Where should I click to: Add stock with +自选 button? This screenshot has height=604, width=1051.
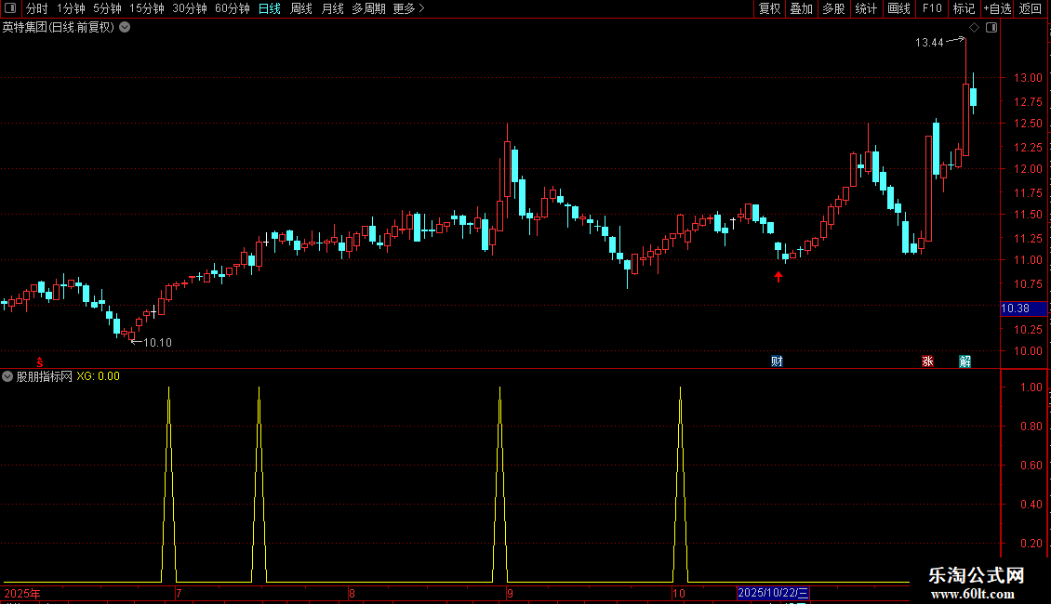pos(997,8)
